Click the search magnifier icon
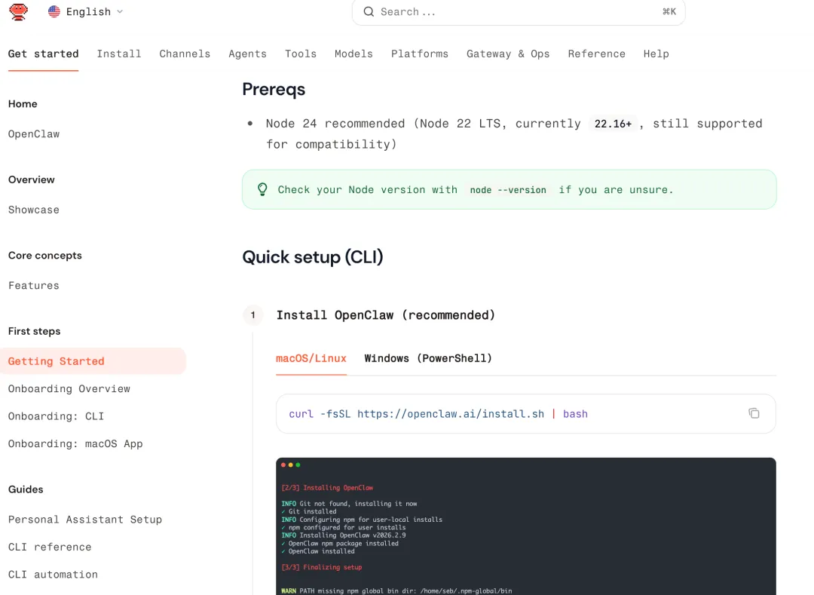 click(369, 12)
